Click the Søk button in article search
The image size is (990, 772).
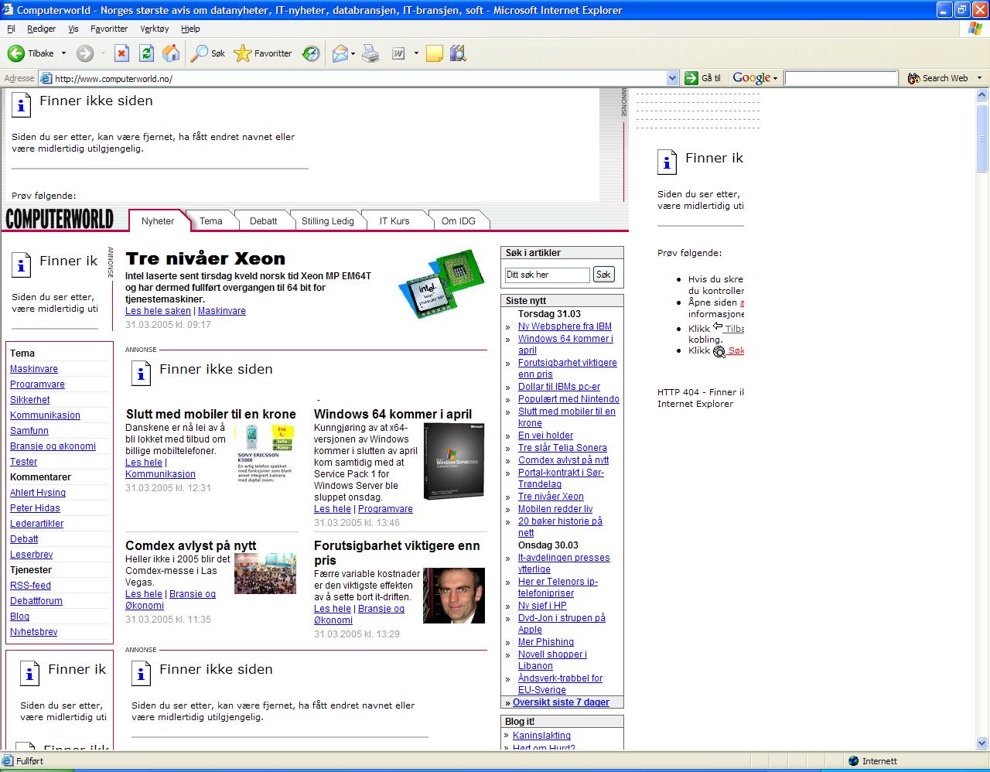[603, 275]
